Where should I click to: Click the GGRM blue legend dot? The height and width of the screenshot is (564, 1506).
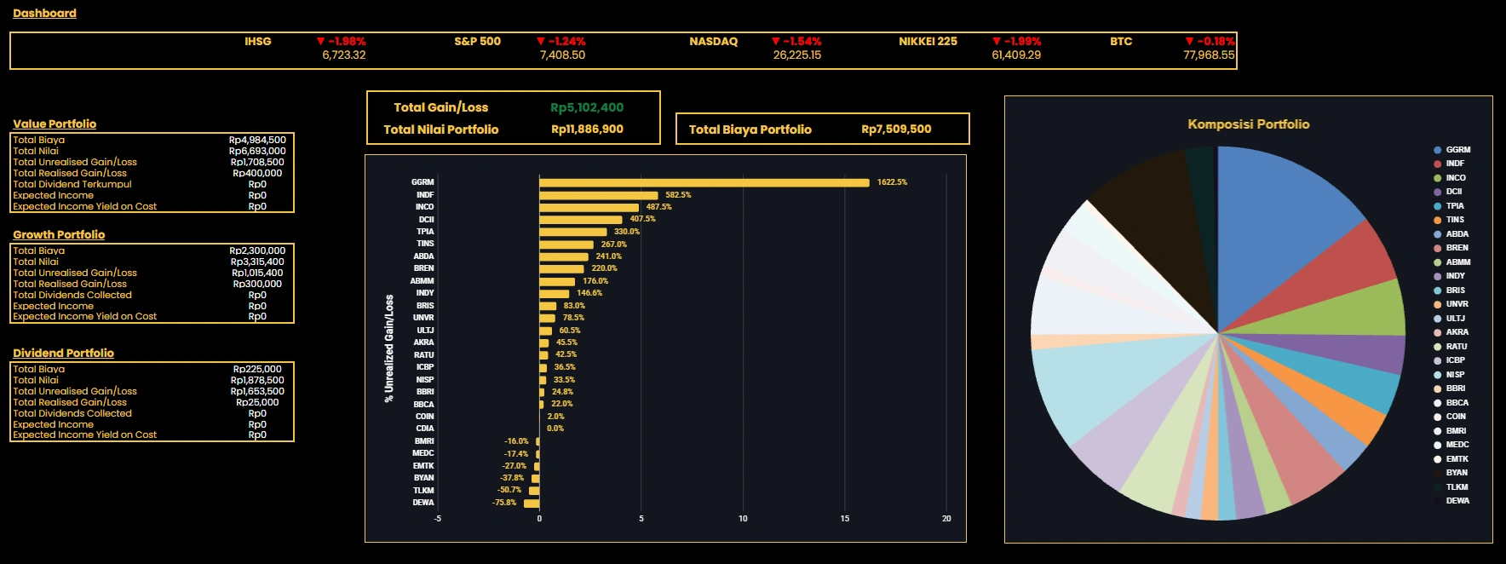[1437, 150]
